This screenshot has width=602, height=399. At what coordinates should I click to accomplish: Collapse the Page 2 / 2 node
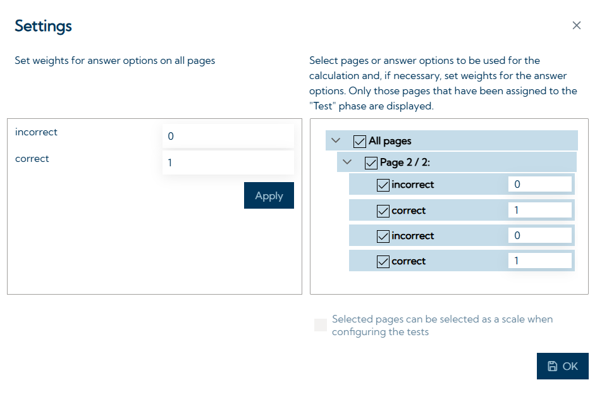click(x=347, y=163)
